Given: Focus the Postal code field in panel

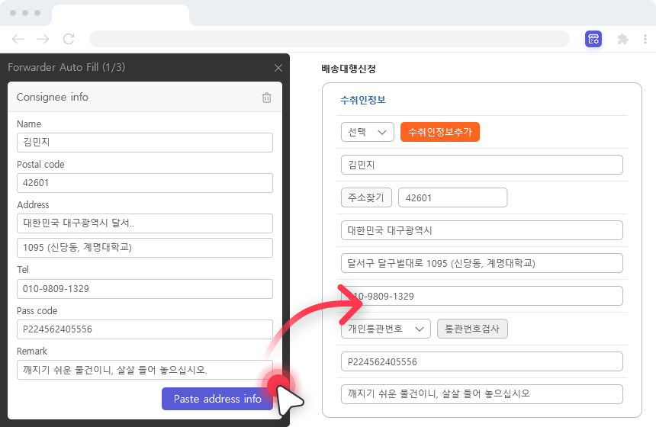Looking at the screenshot, I should click(x=145, y=183).
